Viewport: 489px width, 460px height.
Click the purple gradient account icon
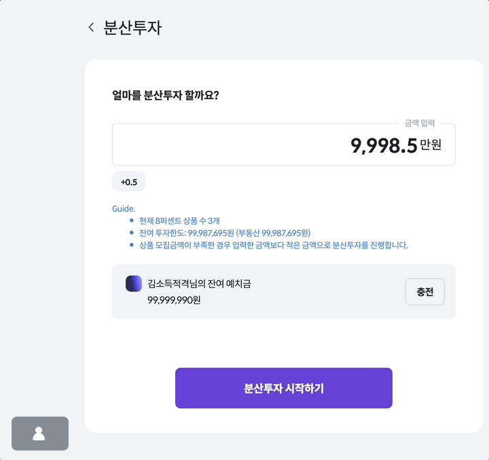[x=134, y=284]
